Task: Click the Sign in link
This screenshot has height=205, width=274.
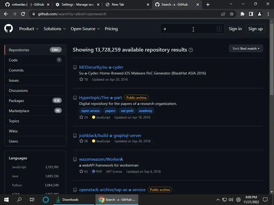Action: click(x=235, y=29)
